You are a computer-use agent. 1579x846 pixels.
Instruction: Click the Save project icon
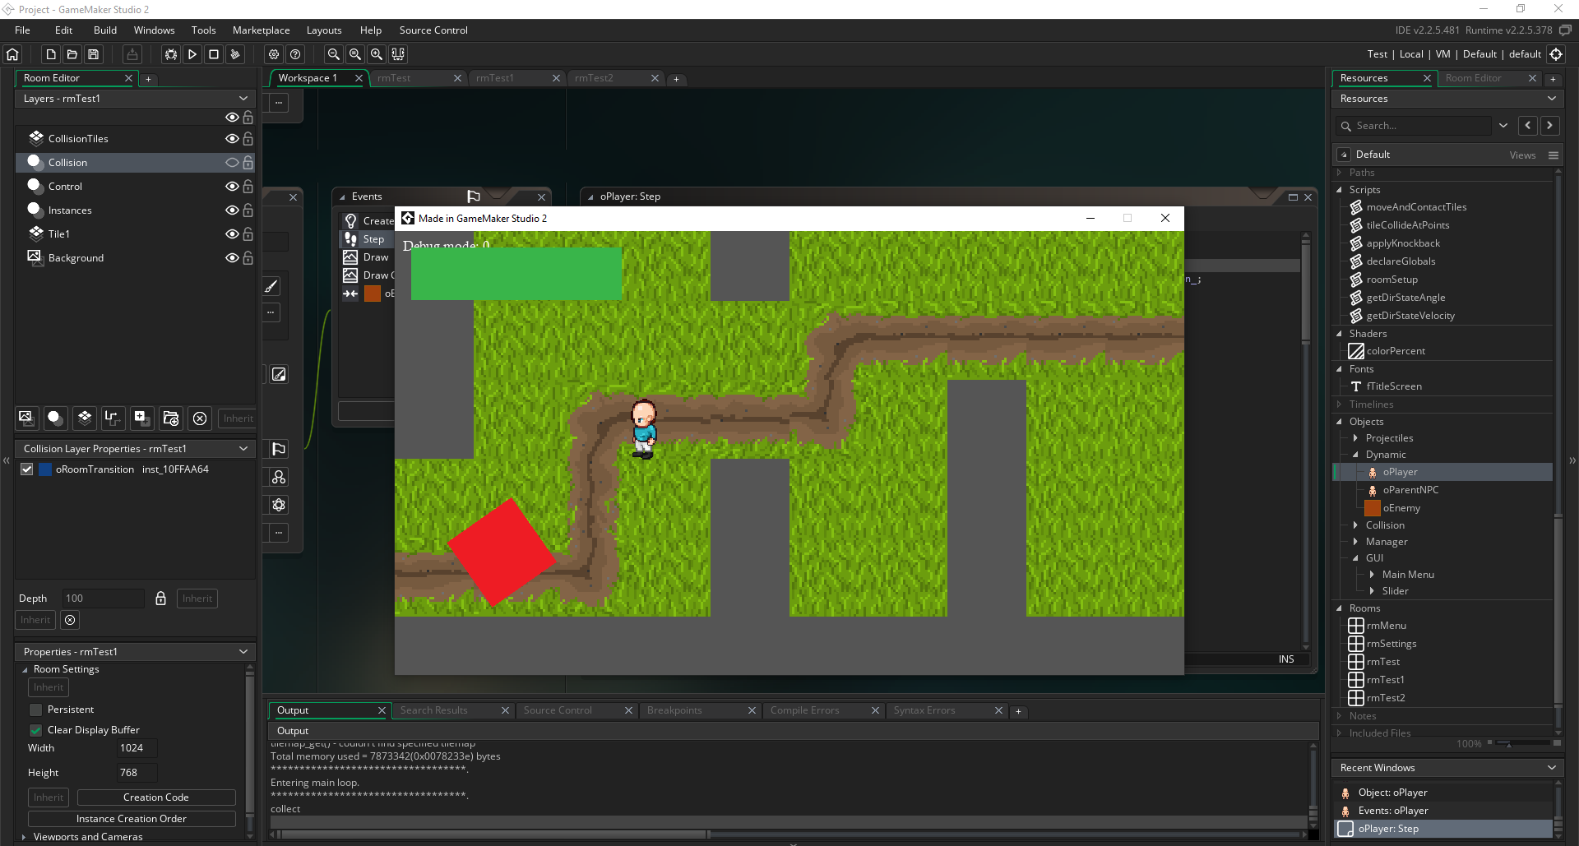coord(94,54)
